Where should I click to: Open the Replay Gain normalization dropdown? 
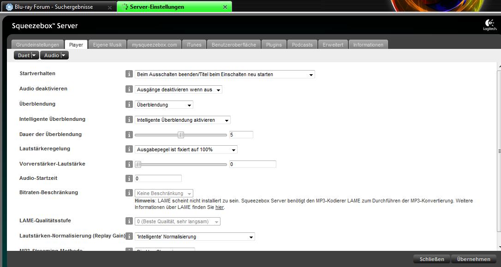[195, 237]
